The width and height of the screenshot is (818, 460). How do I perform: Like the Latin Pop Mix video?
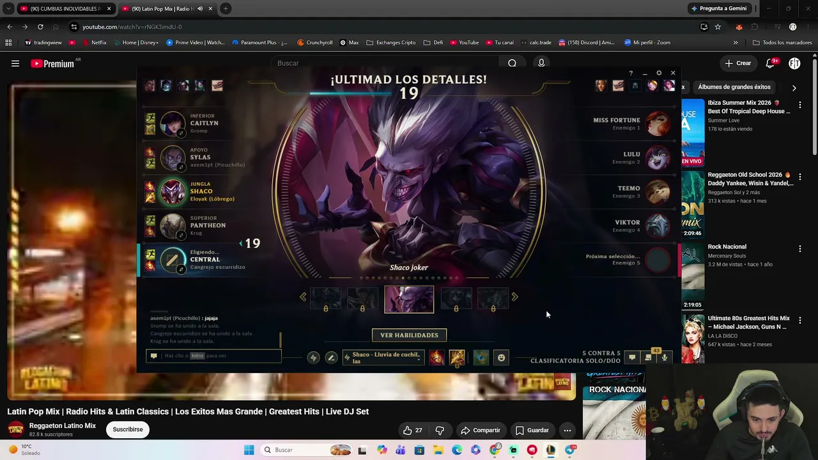tap(412, 430)
